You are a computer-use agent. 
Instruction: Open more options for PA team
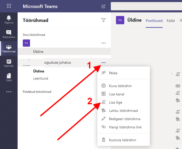point(103,43)
